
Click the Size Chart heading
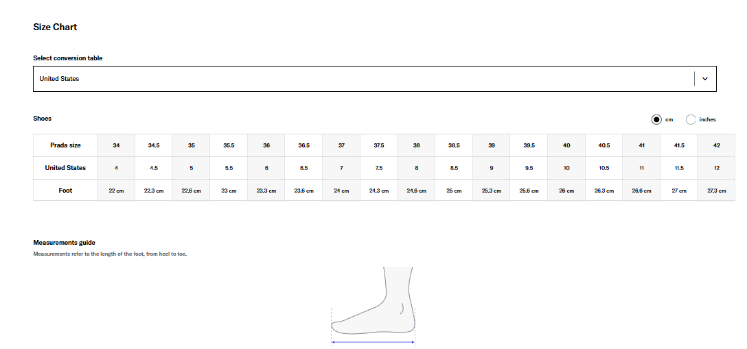[x=55, y=27]
